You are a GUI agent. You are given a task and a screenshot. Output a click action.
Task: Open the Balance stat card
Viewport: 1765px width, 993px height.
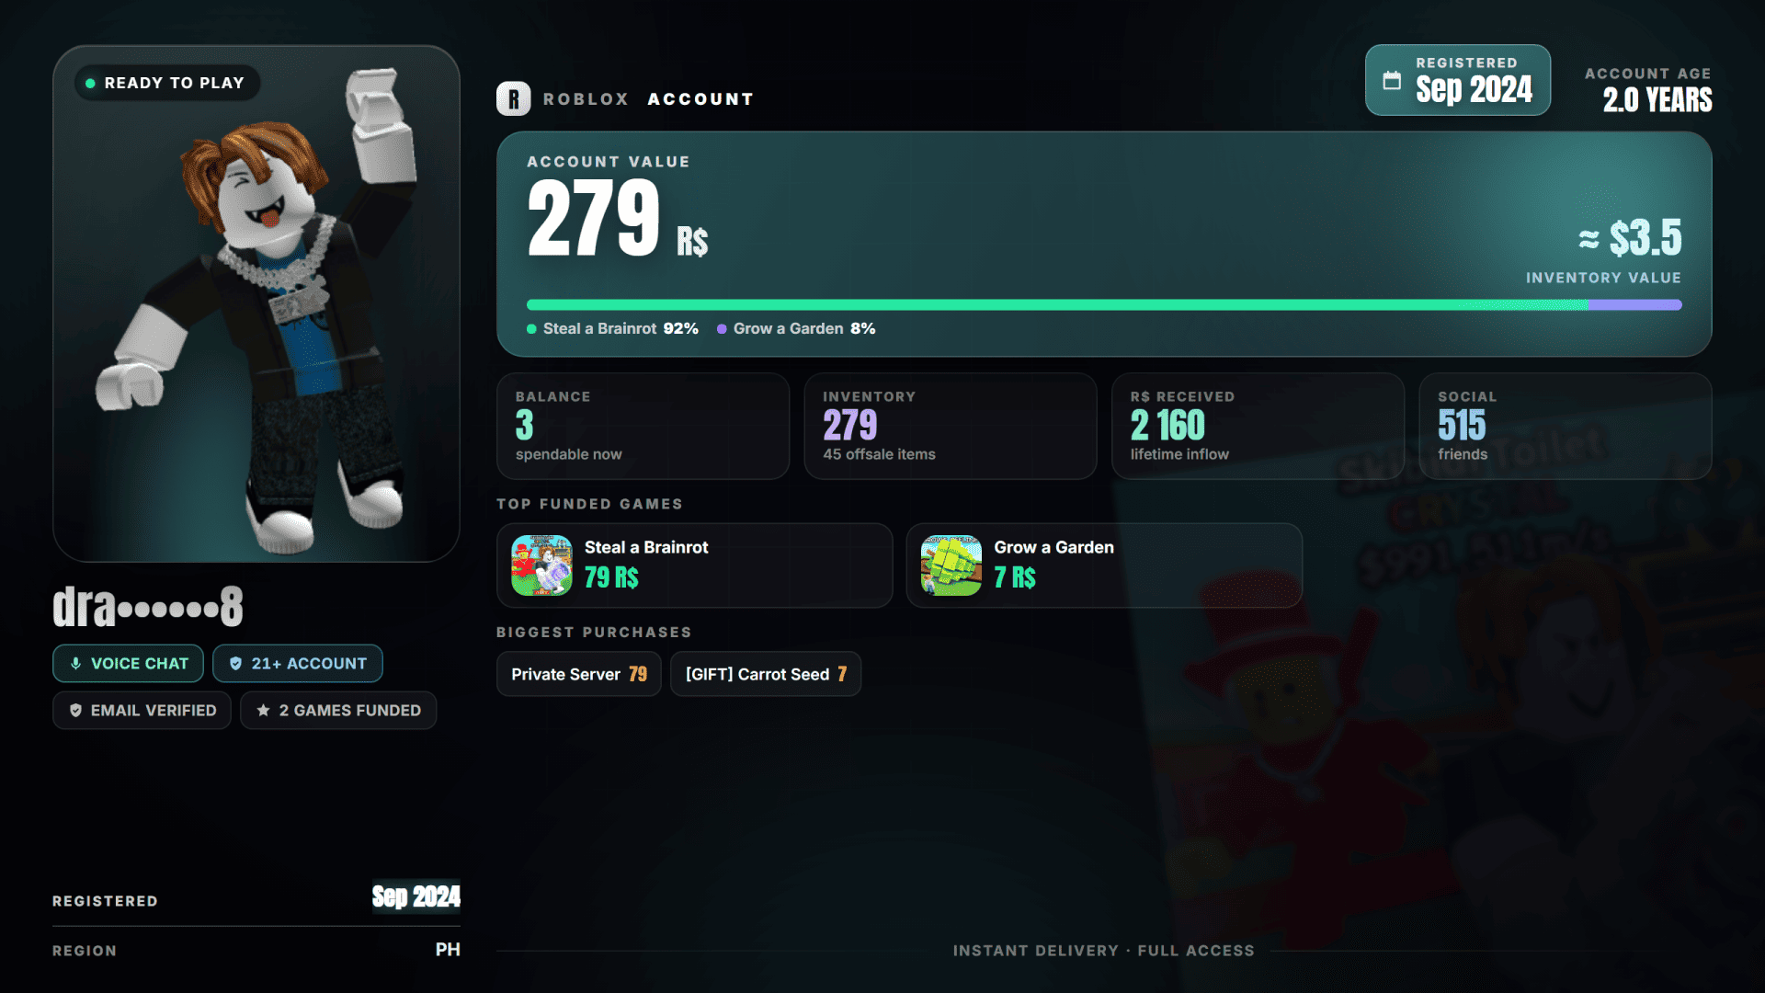[643, 426]
